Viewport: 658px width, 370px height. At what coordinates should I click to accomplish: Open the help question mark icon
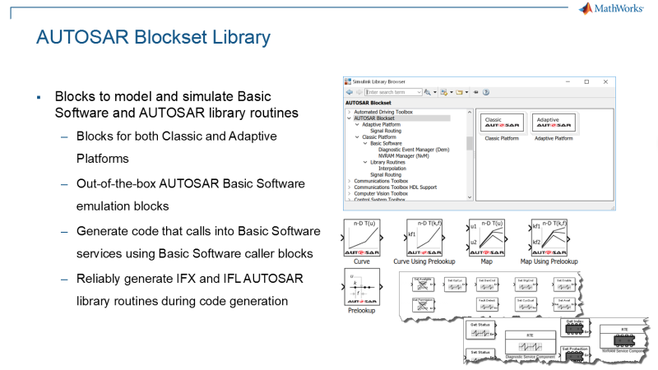coord(486,92)
